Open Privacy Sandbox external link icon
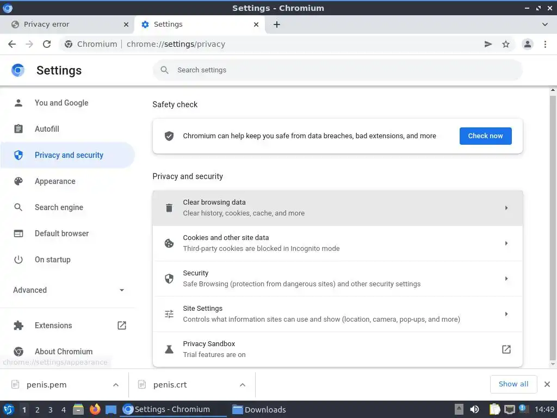557x418 pixels. point(506,349)
